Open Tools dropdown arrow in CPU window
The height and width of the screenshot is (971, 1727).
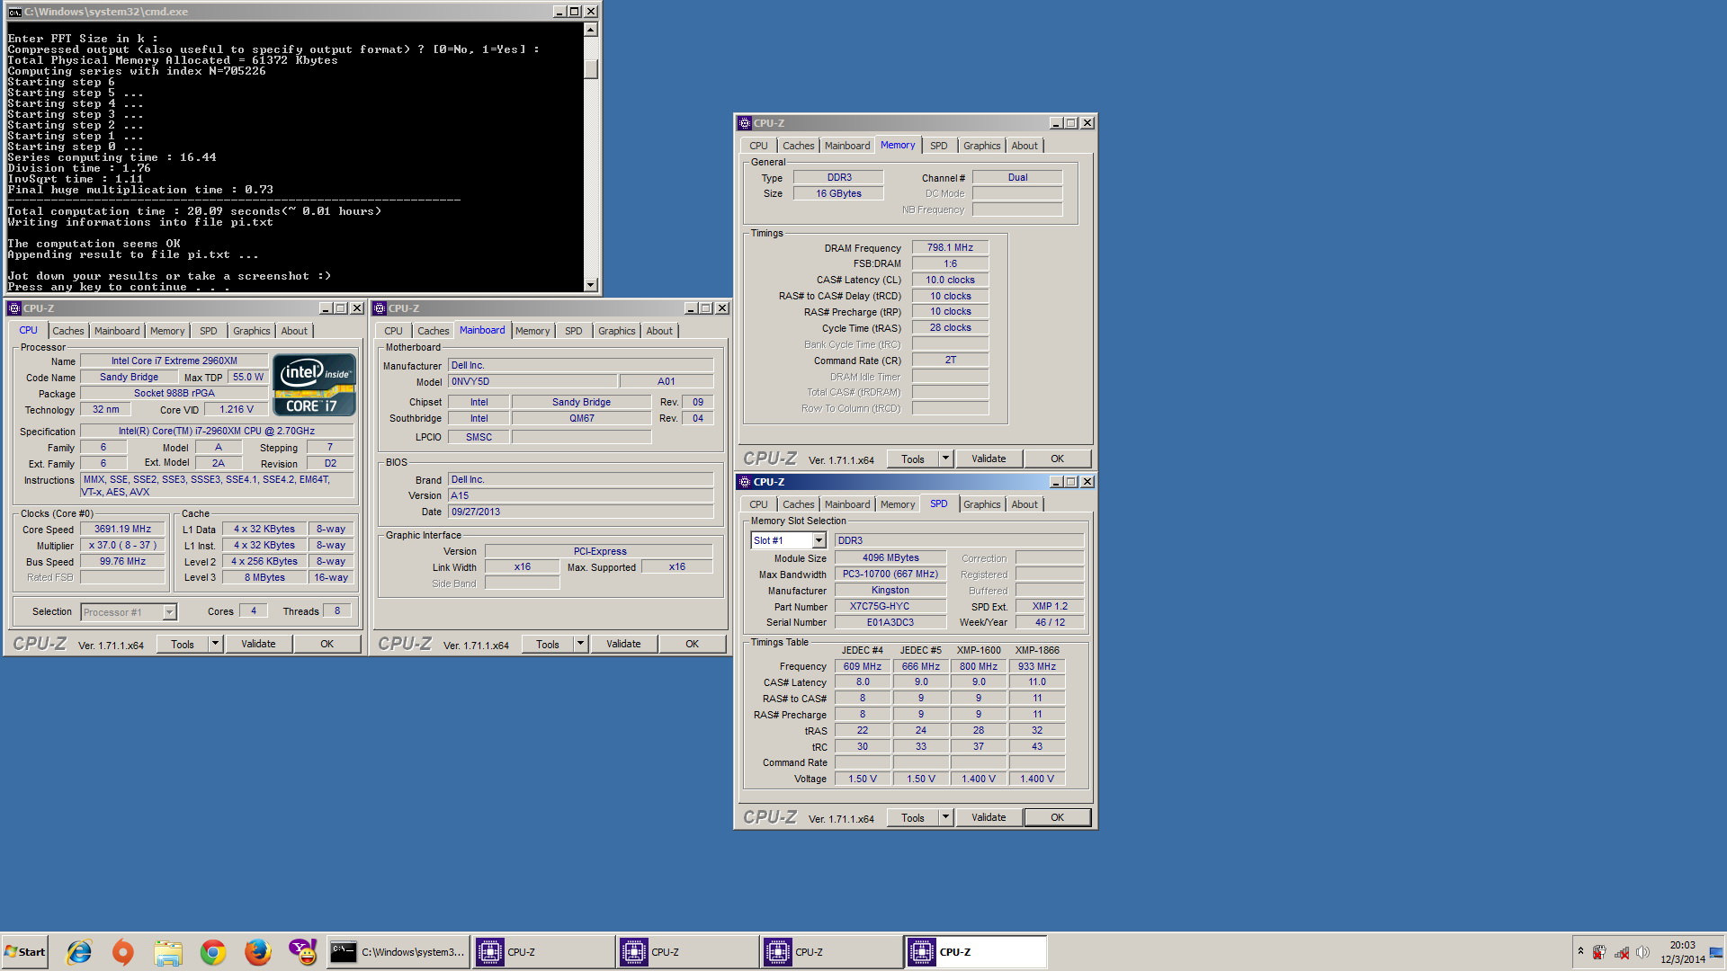pyautogui.click(x=215, y=644)
